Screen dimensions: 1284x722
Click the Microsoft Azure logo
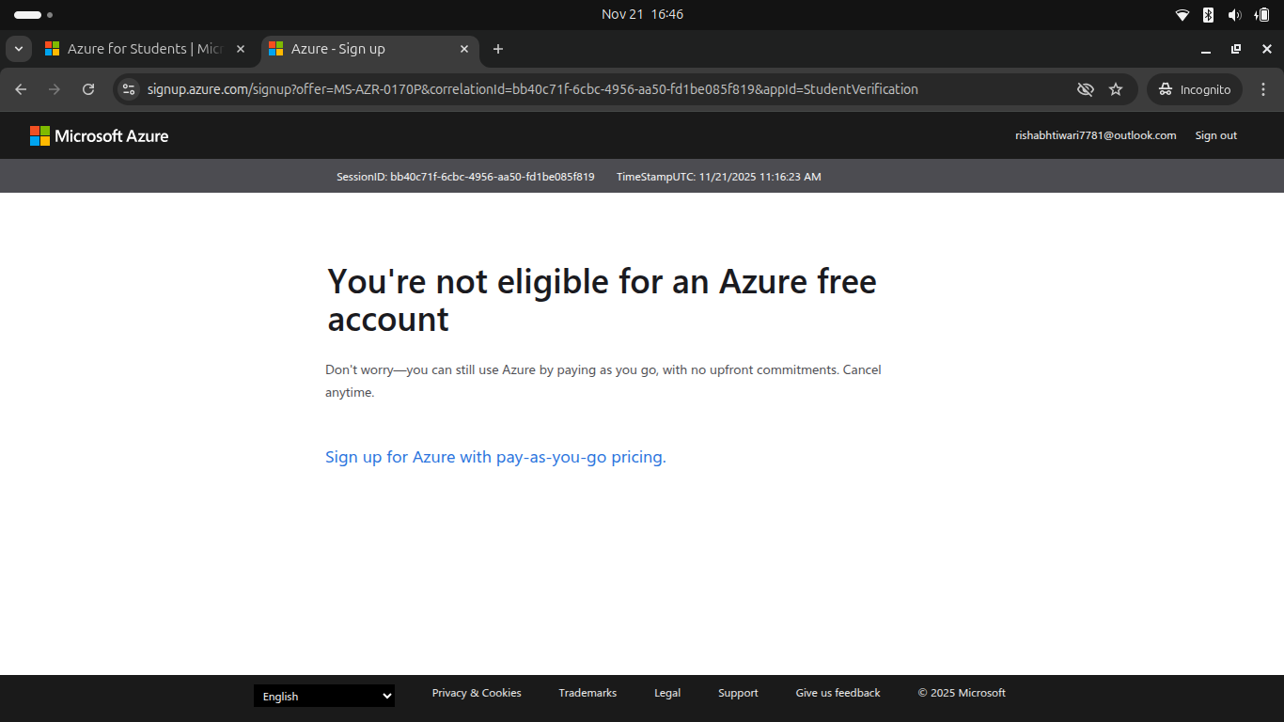100,135
